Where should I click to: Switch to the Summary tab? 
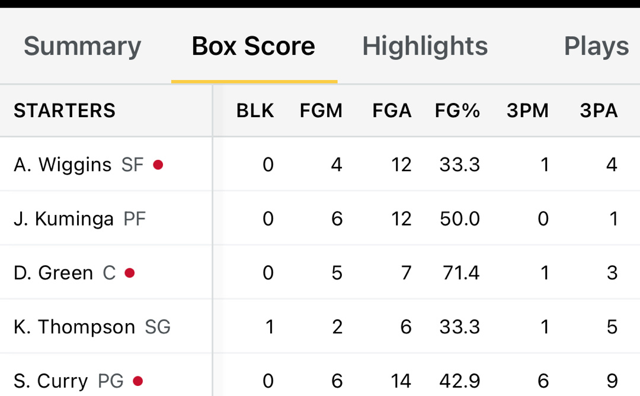(x=82, y=46)
